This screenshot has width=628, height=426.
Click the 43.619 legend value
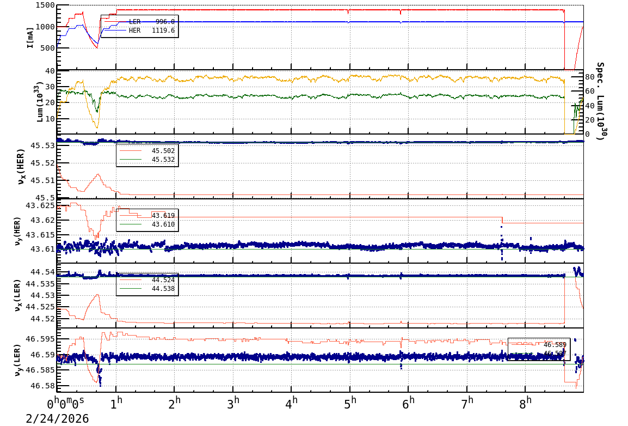click(x=163, y=216)
